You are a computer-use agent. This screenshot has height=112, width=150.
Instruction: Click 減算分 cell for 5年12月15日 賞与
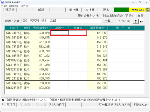click(78, 88)
